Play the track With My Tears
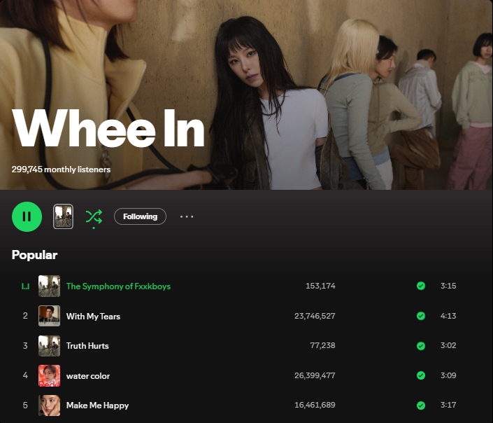Viewport: 493px width, 423px height. point(93,317)
